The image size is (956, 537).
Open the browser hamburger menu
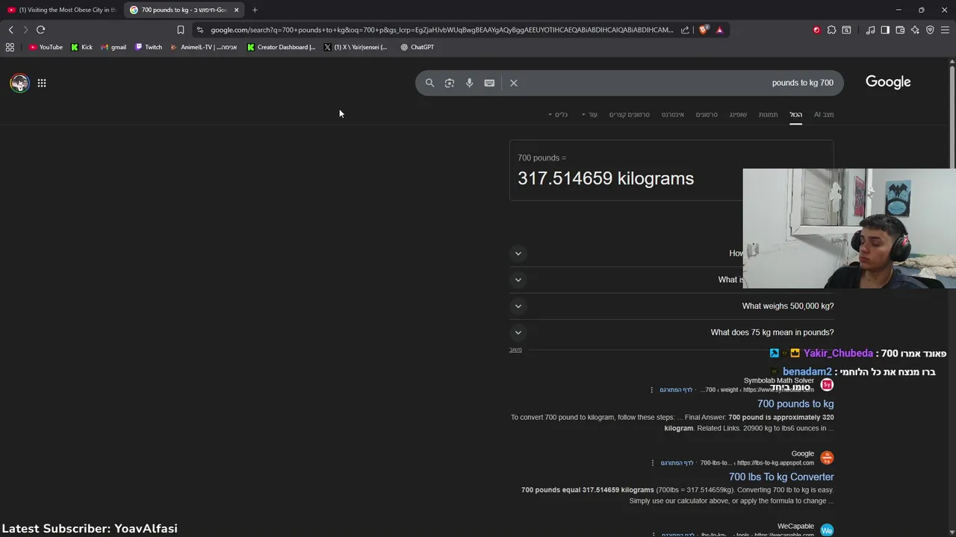click(x=945, y=30)
